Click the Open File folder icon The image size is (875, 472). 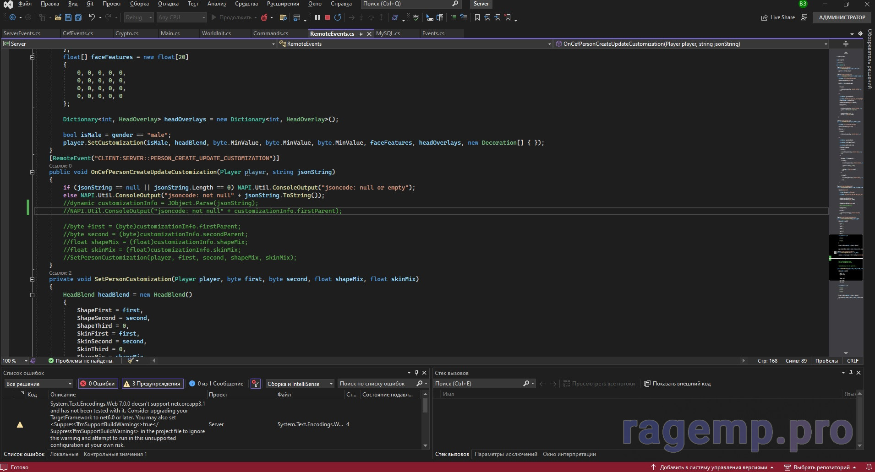(x=58, y=17)
